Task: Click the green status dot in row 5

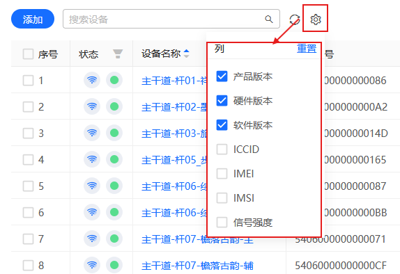Action: [114, 186]
